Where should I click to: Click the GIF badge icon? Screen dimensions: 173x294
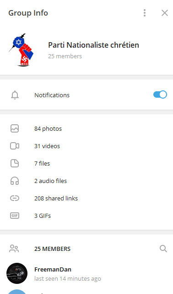pyautogui.click(x=15, y=216)
